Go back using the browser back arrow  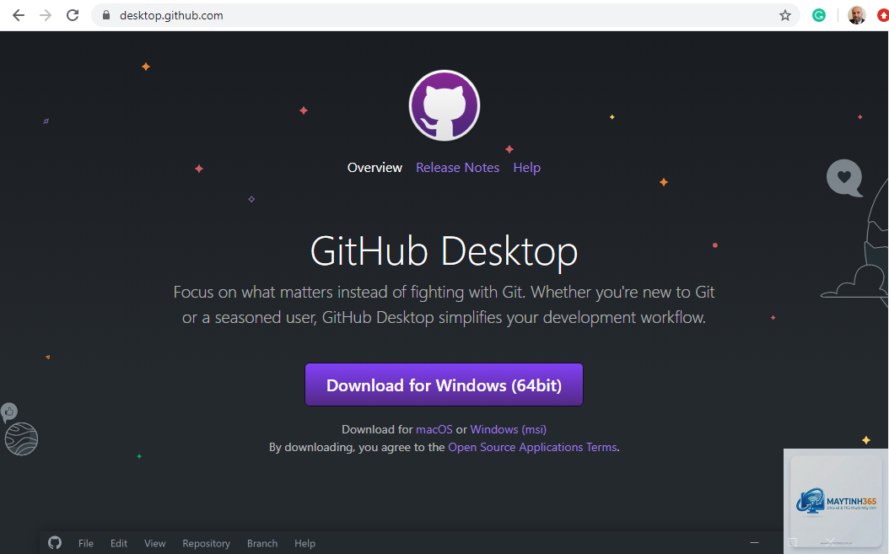(19, 15)
